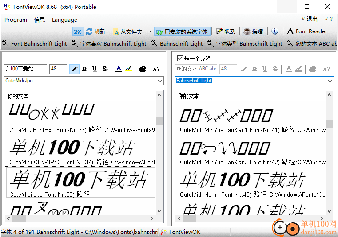The image size is (338, 237).
Task: Open the 信息 menu
Action: coord(40,20)
